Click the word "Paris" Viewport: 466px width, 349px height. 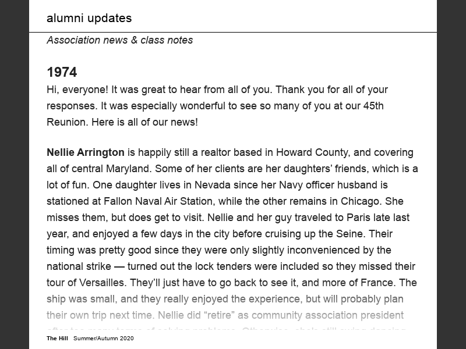(x=344, y=218)
